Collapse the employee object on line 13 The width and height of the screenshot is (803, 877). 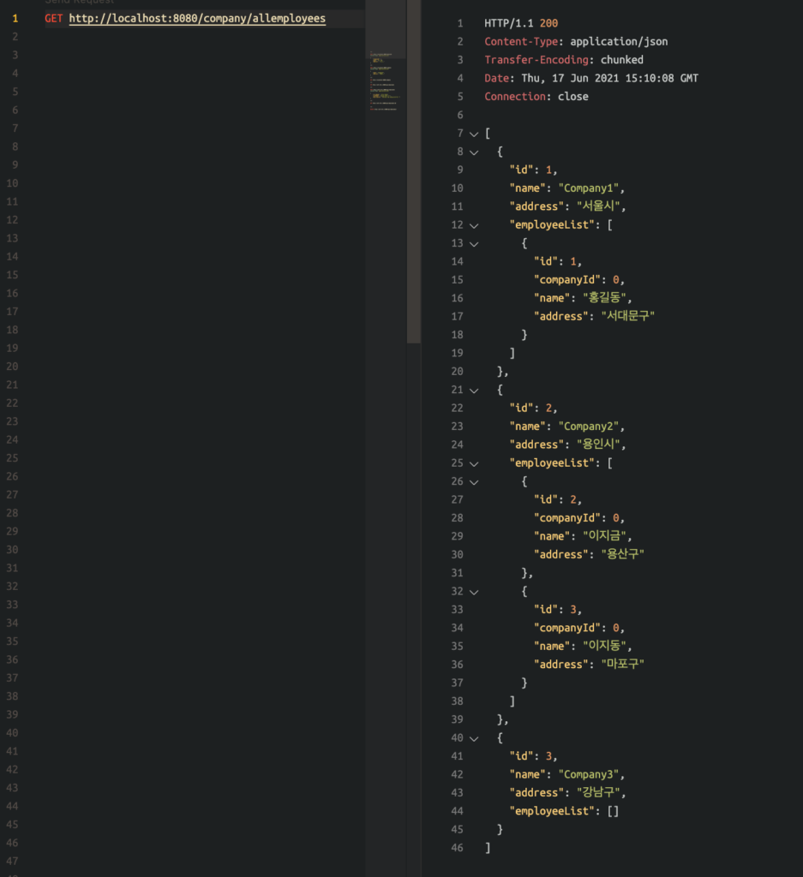pyautogui.click(x=473, y=243)
